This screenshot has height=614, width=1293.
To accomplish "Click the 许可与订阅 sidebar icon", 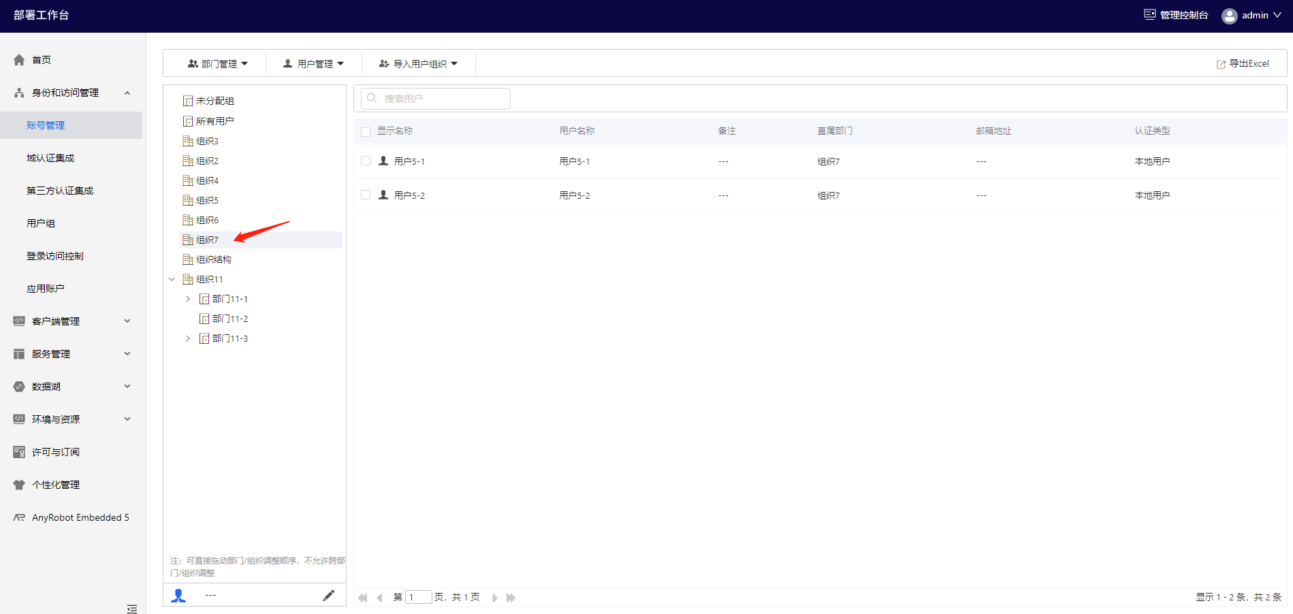I will pos(19,452).
